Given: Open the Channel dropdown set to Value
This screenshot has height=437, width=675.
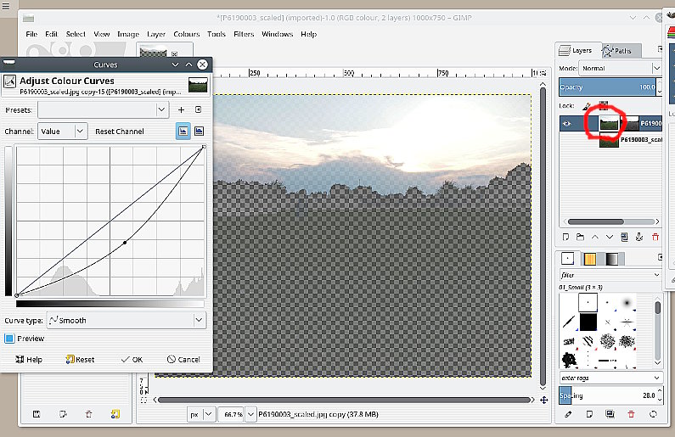Looking at the screenshot, I should click(62, 132).
